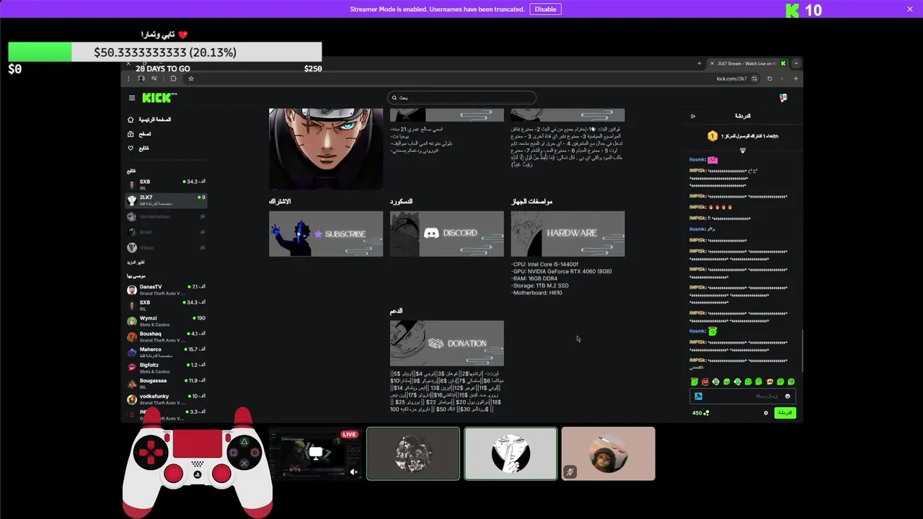Open a new browser tab with plus
Viewport: 923px width, 519px height.
(x=699, y=63)
